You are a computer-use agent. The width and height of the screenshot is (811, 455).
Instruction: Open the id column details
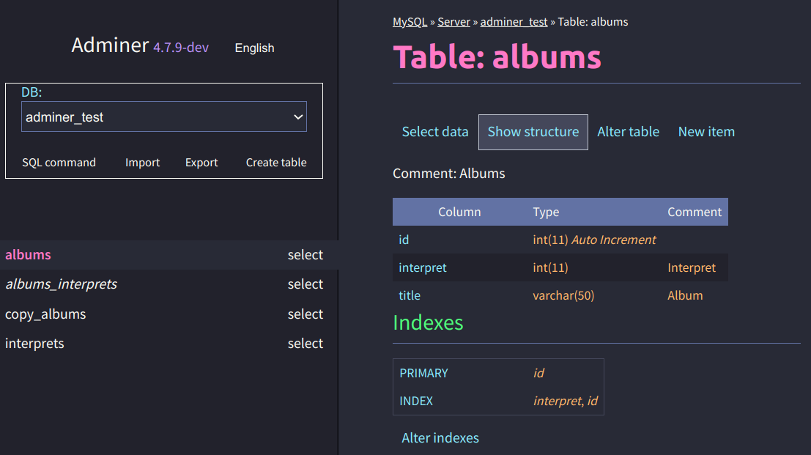point(404,239)
